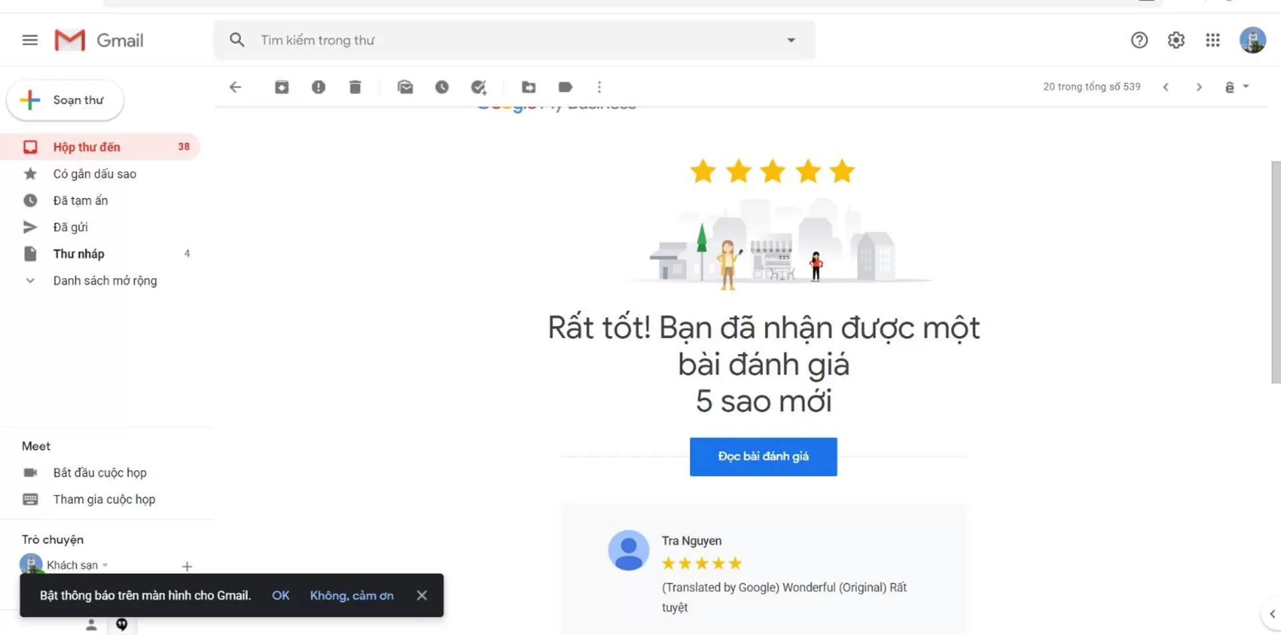Delete the email with the trash icon
The image size is (1281, 635).
click(355, 87)
